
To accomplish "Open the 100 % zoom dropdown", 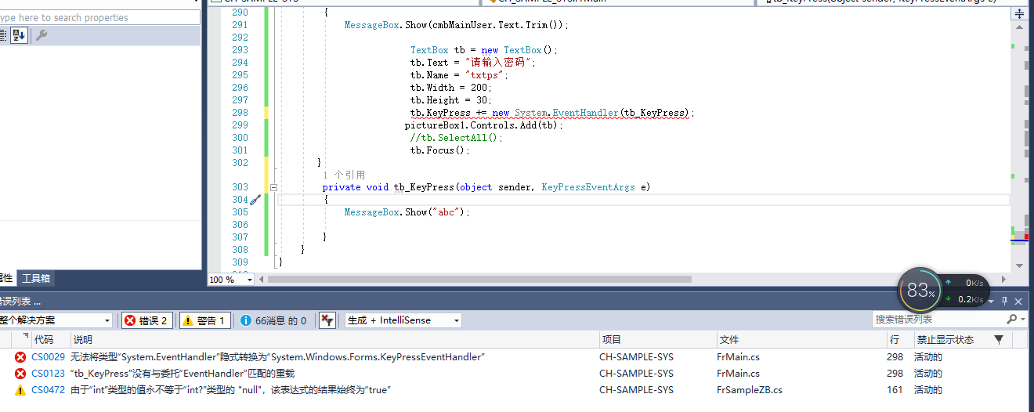I will [250, 280].
